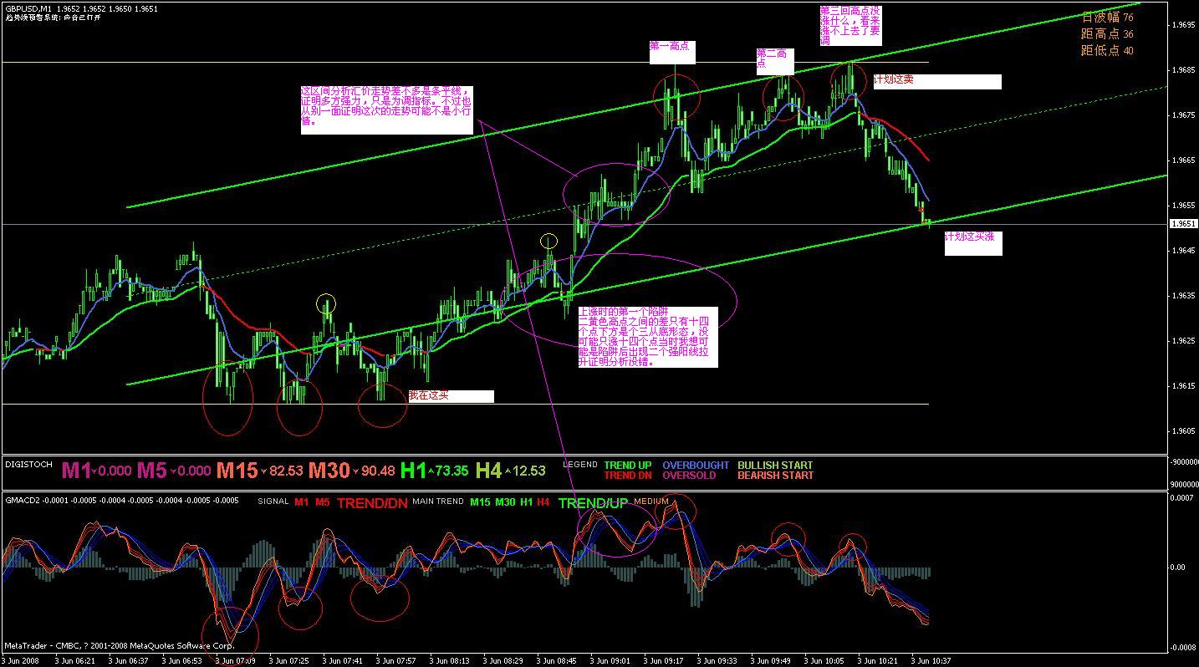This screenshot has height=667, width=1199.
Task: Click the current price tag 1.9651
Action: tap(1183, 224)
